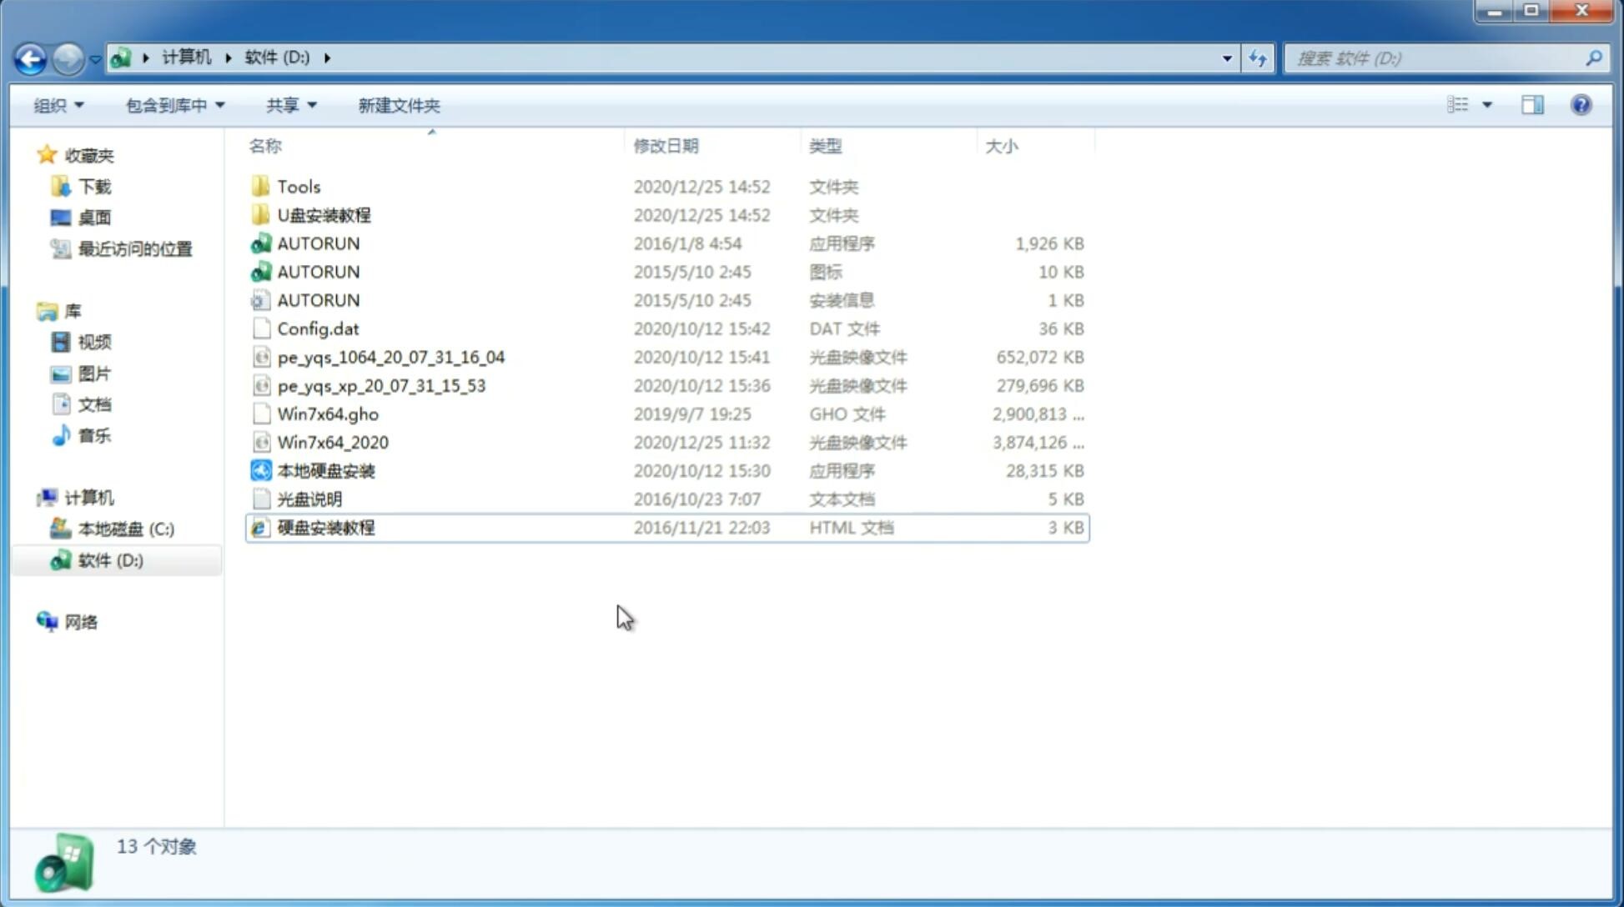
Task: Open Win7x64_2020 disc image file
Action: 332,443
